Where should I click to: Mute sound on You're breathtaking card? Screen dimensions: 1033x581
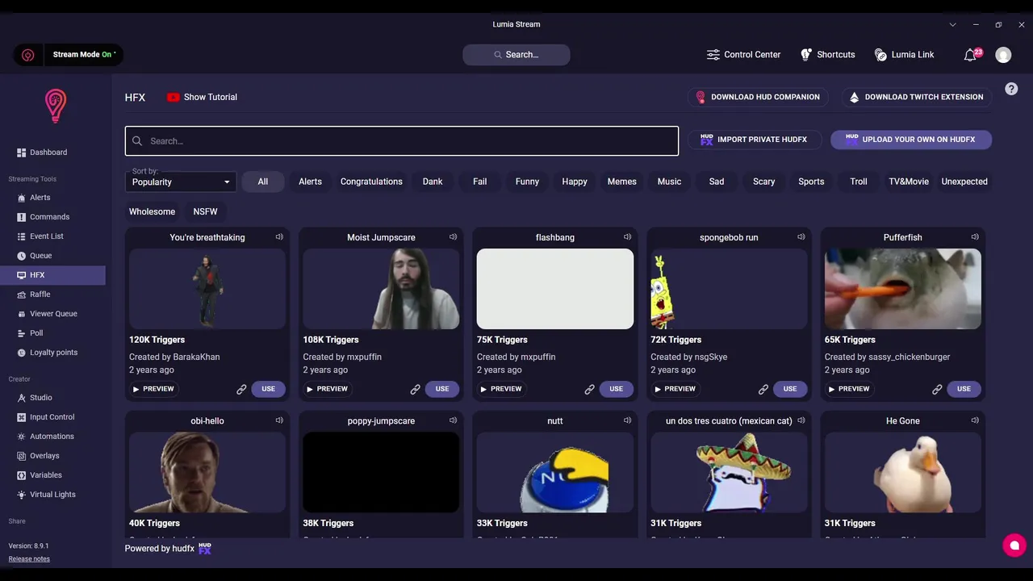pos(279,237)
